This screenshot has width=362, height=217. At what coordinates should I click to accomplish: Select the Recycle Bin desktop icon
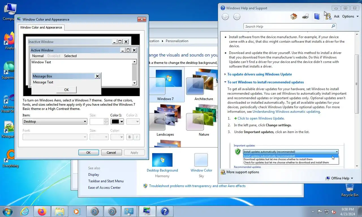[350, 190]
